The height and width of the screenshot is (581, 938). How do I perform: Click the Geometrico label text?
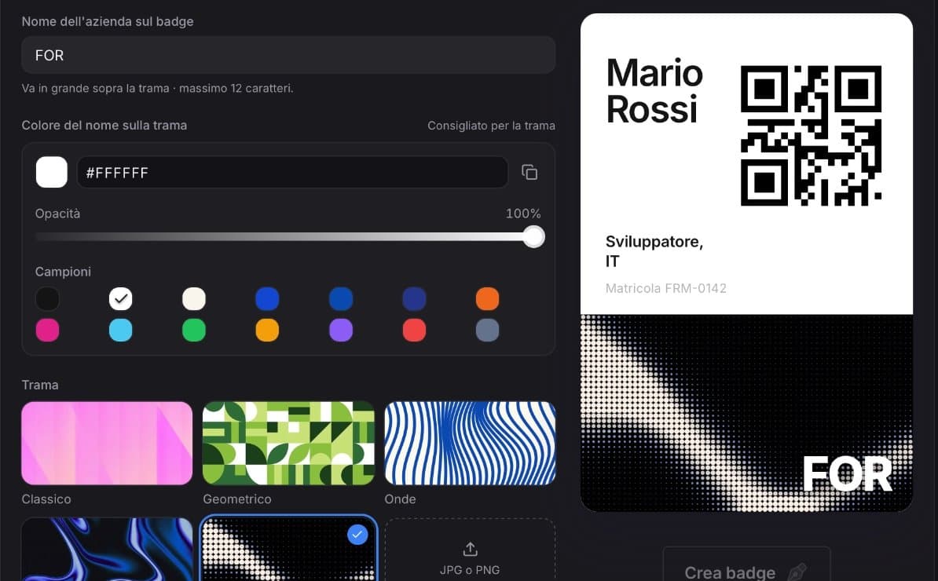tap(237, 499)
